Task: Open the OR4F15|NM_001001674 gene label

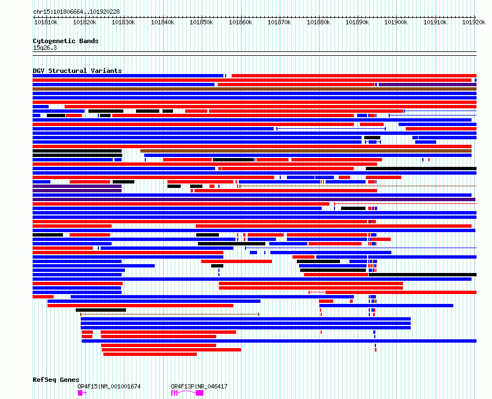Action: tap(109, 386)
